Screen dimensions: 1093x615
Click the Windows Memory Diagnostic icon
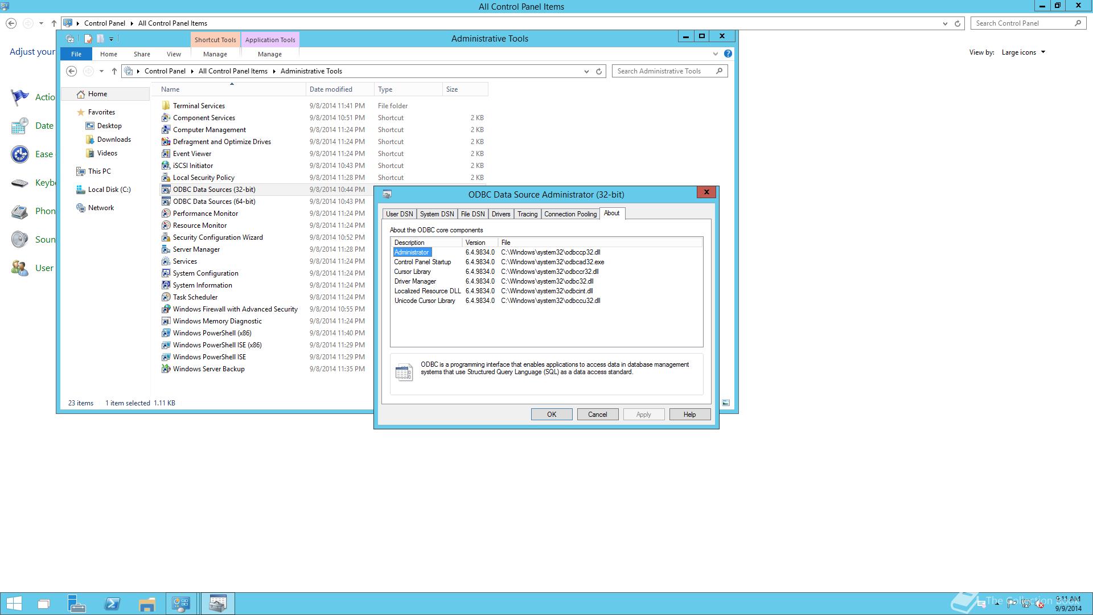(166, 321)
